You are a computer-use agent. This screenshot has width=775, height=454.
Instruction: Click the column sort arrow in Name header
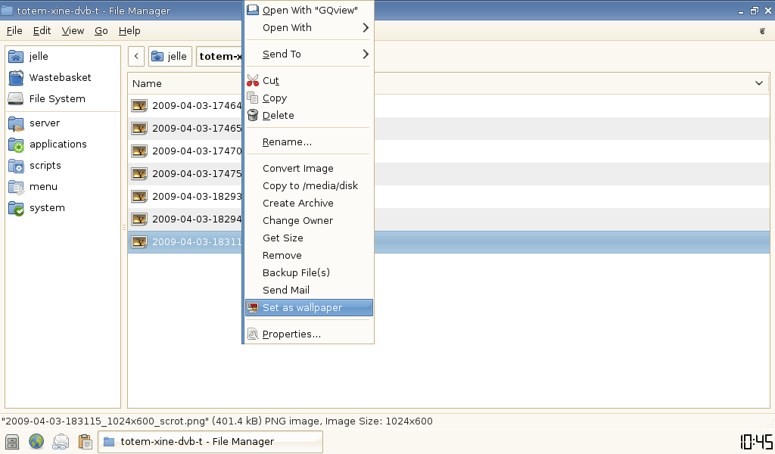[x=759, y=83]
